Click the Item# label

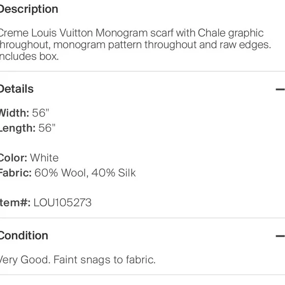[x=15, y=202]
